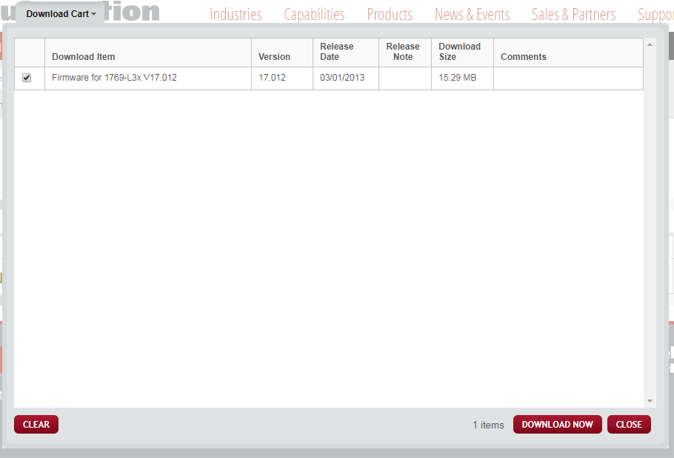Click the DOWNLOAD NOW button

coord(558,425)
